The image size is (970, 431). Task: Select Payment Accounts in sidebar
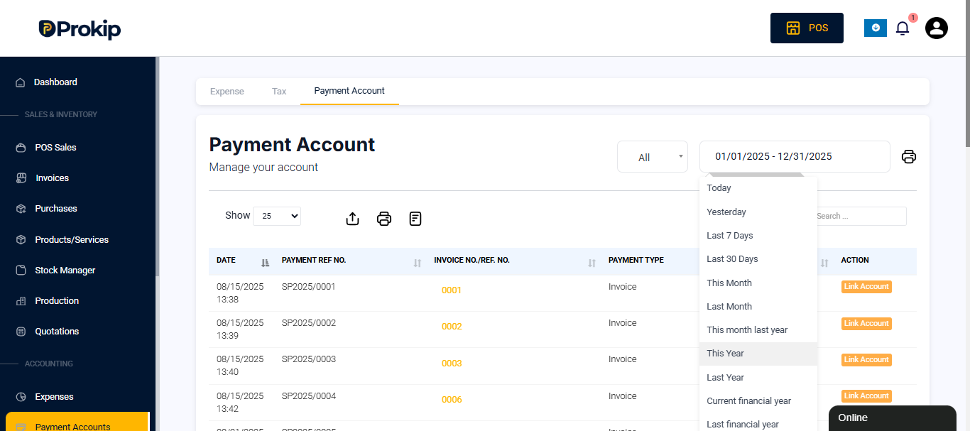coord(77,422)
